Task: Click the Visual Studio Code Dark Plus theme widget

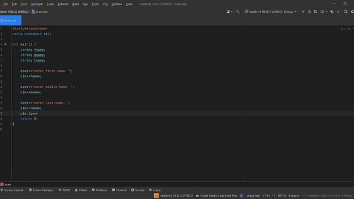Action: coord(218,196)
